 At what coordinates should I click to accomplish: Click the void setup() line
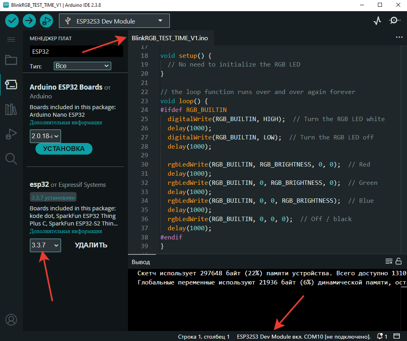(186, 55)
